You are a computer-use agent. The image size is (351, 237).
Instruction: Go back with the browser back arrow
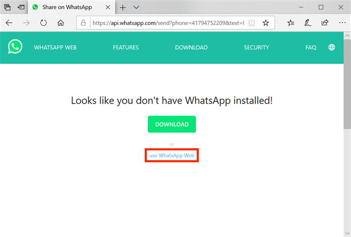coord(9,23)
